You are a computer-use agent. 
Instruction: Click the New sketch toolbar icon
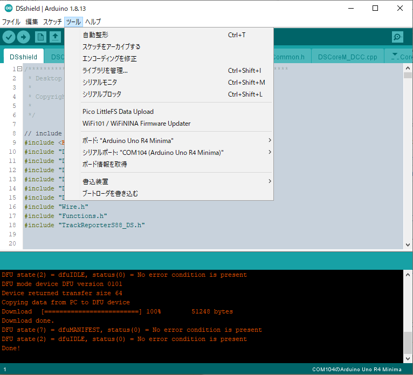(x=40, y=37)
